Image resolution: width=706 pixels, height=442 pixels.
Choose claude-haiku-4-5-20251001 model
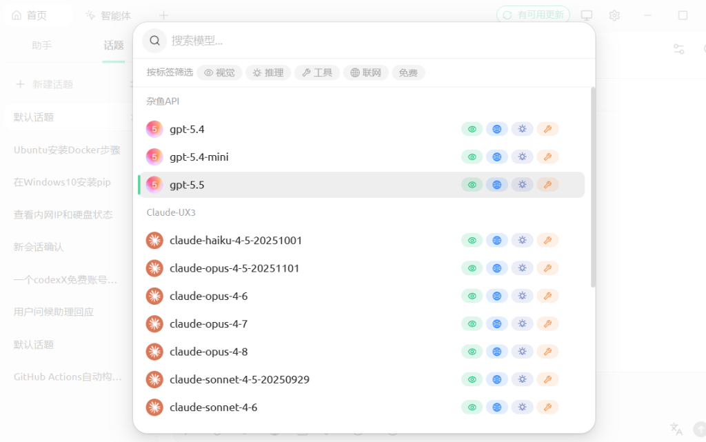coord(361,241)
